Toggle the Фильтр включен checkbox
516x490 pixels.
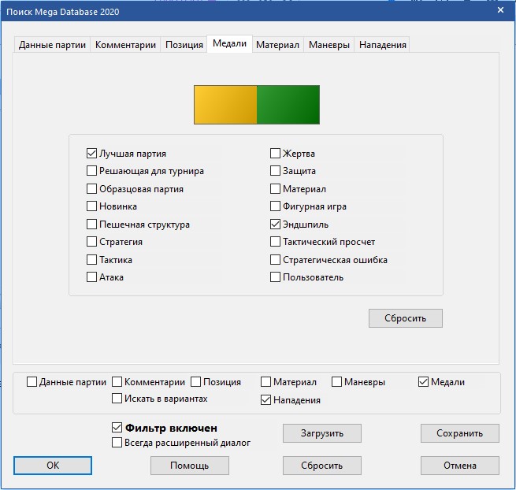coord(118,428)
